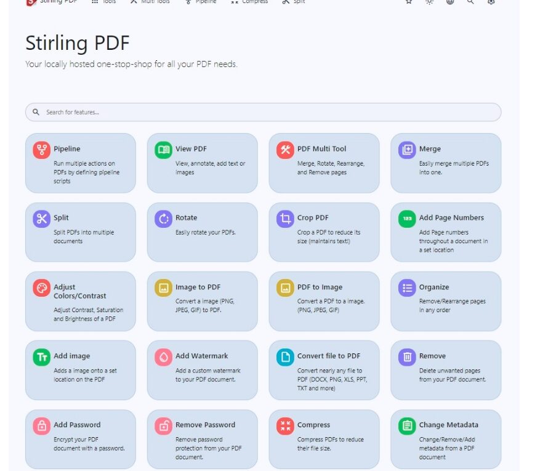Image resolution: width=535 pixels, height=471 pixels.
Task: Click the palette icon for Adjust Colors/Contrast
Action: (42, 288)
